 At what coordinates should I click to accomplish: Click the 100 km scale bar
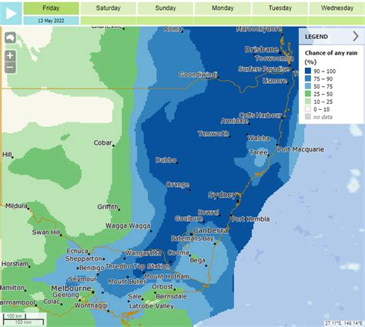pyautogui.click(x=15, y=316)
